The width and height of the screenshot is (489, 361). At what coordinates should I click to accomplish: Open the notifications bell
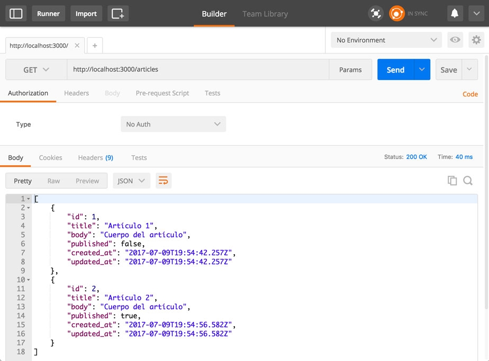(454, 14)
